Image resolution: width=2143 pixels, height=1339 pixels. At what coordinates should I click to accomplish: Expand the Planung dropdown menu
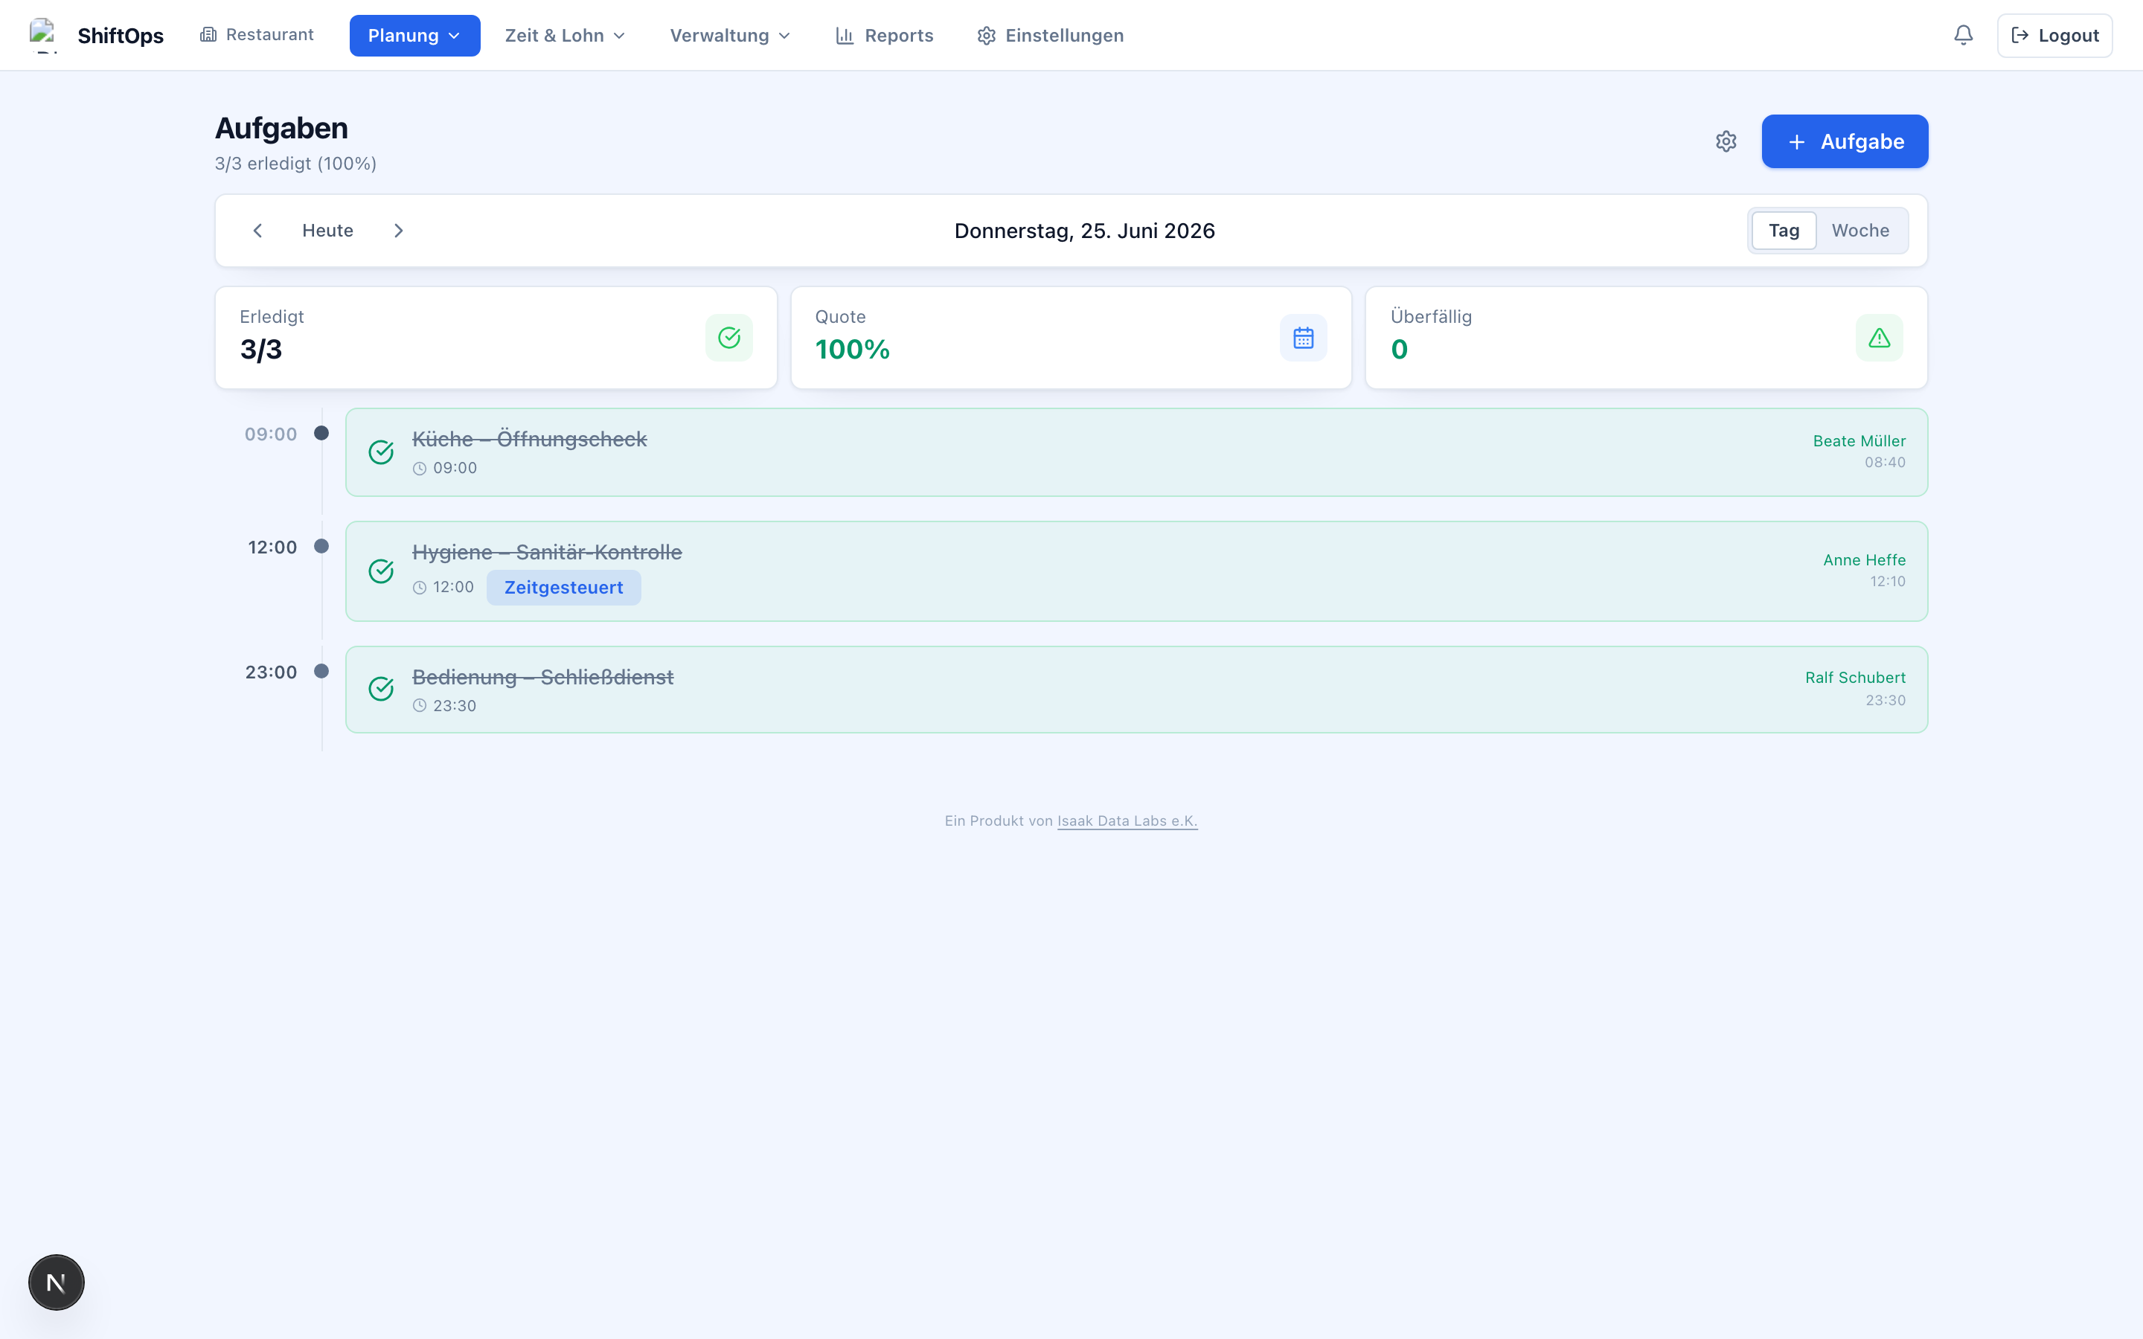click(x=414, y=36)
